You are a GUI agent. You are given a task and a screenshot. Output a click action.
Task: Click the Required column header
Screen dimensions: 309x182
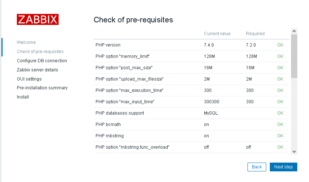coord(255,34)
